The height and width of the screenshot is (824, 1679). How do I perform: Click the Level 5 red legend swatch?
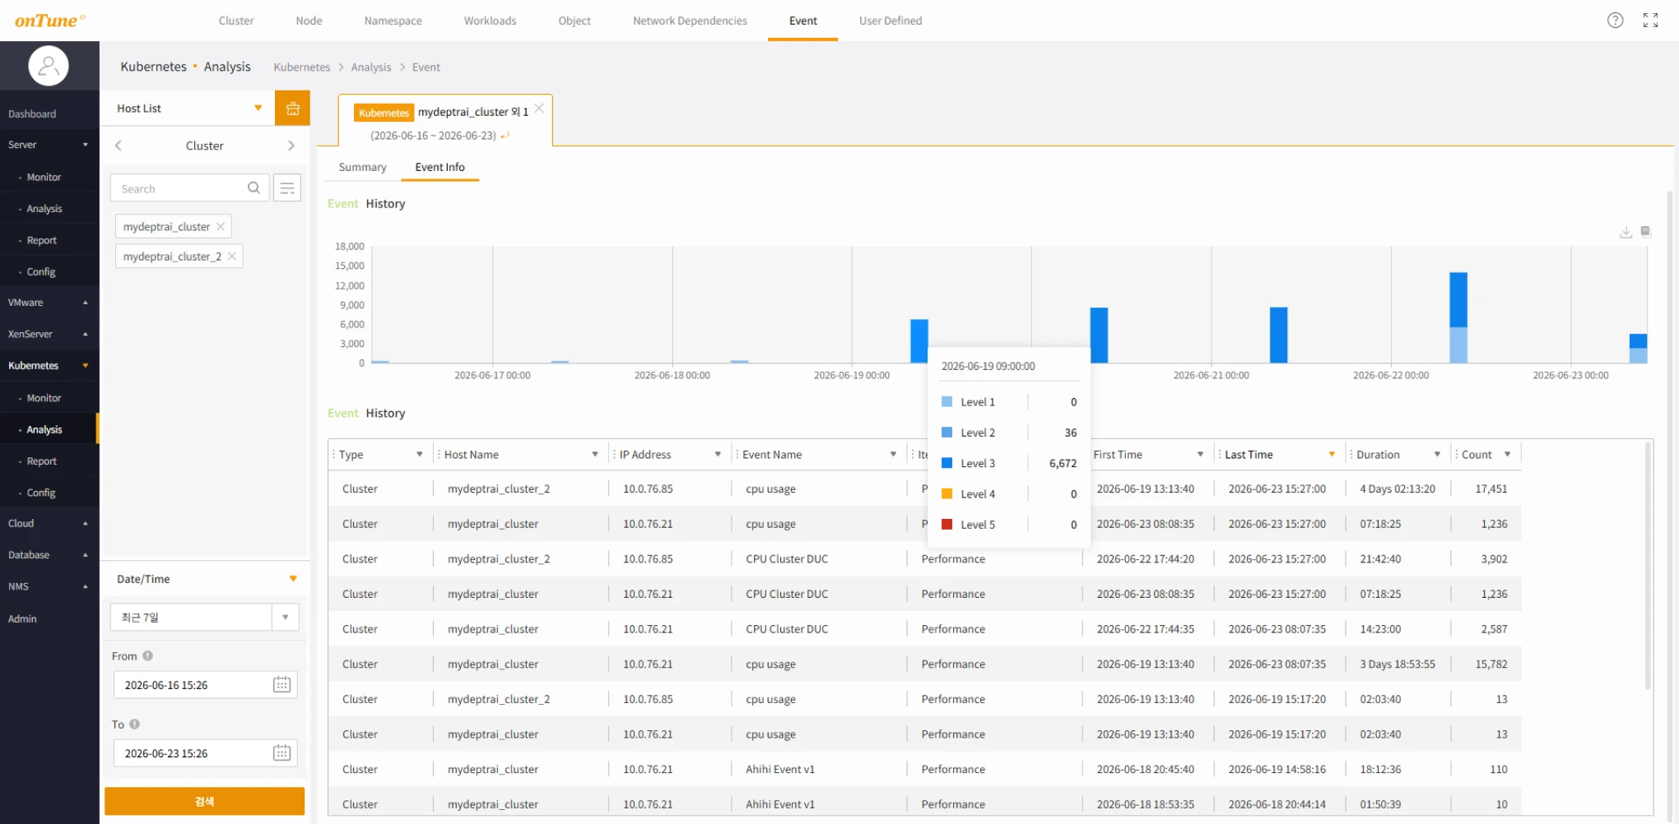pyautogui.click(x=946, y=524)
